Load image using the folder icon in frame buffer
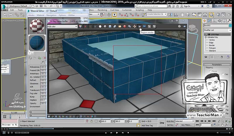The height and width of the screenshot is (136, 234). (120, 27)
